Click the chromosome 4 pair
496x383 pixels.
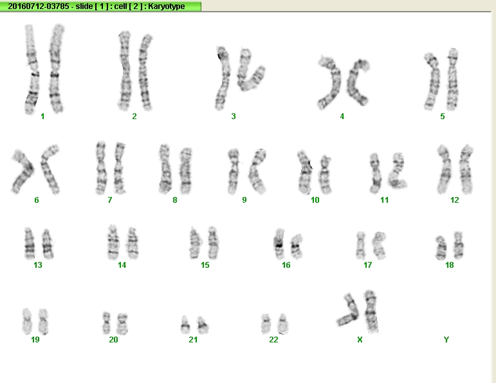coord(344,82)
